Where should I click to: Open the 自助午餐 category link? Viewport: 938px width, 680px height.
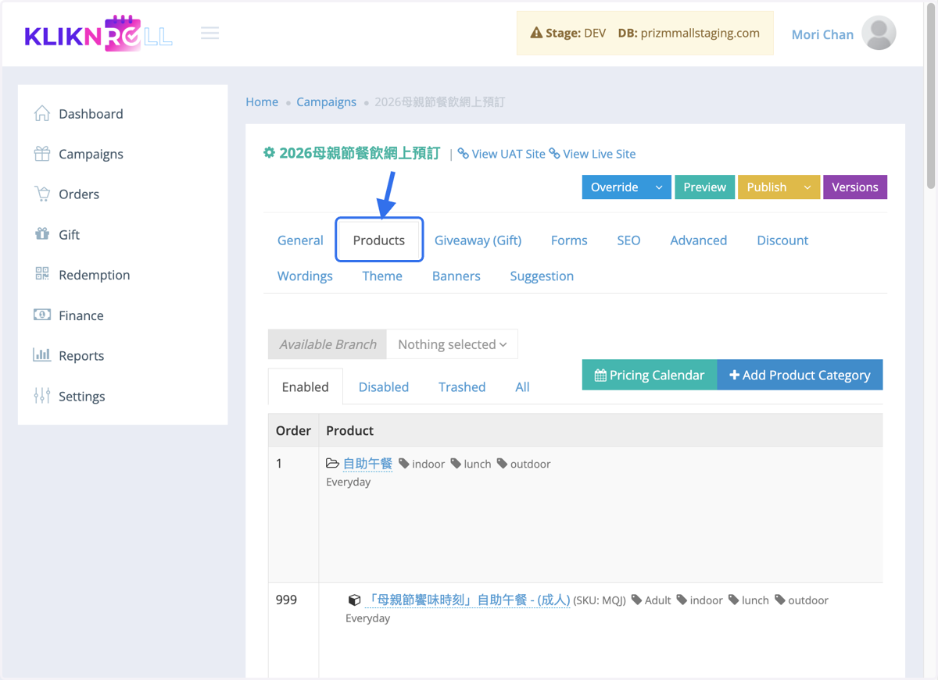[367, 464]
